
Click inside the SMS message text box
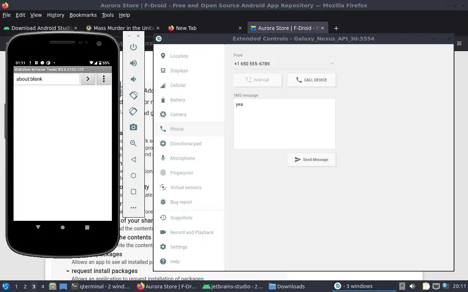[x=284, y=124]
